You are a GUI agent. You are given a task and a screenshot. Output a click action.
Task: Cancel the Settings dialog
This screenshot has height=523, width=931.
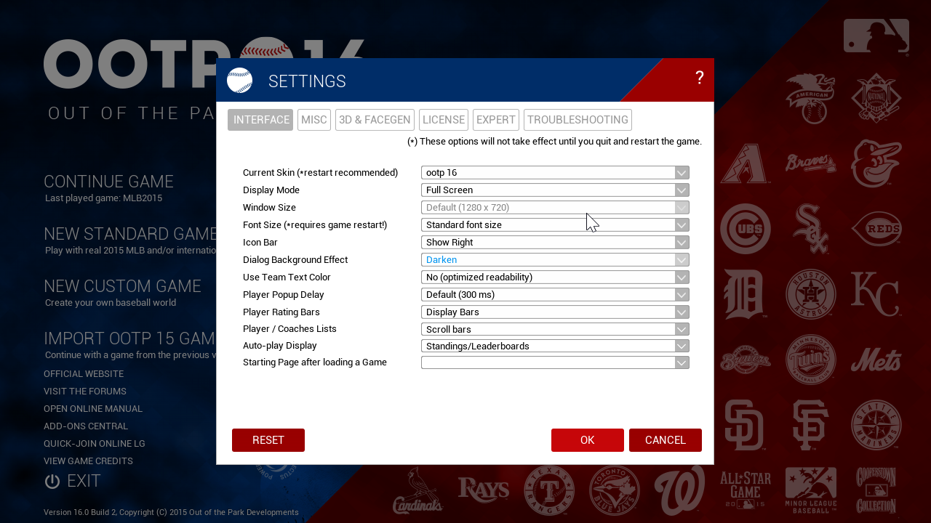coord(666,440)
